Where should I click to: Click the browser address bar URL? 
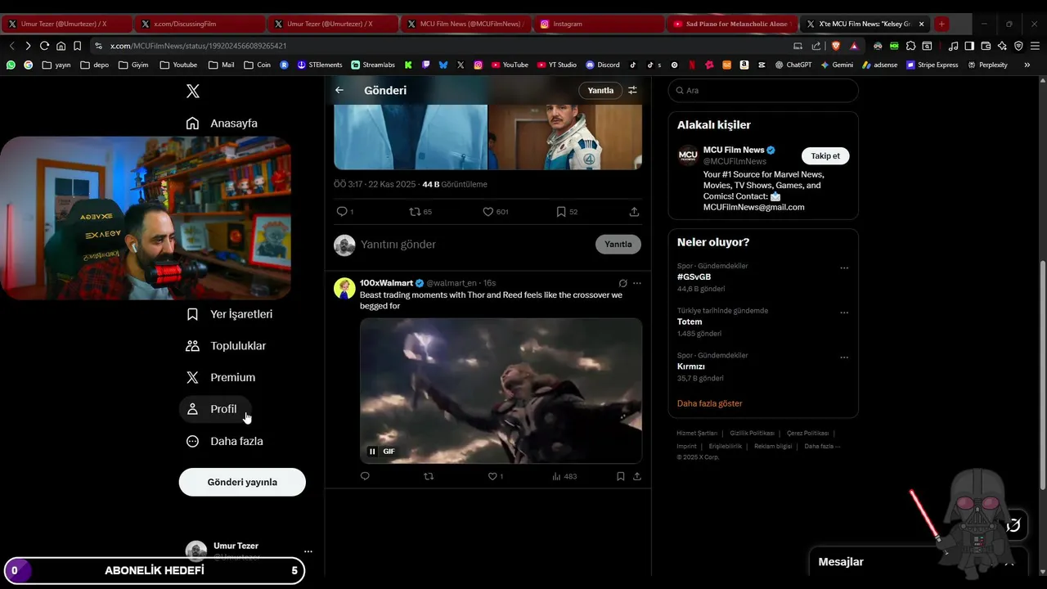(199, 46)
